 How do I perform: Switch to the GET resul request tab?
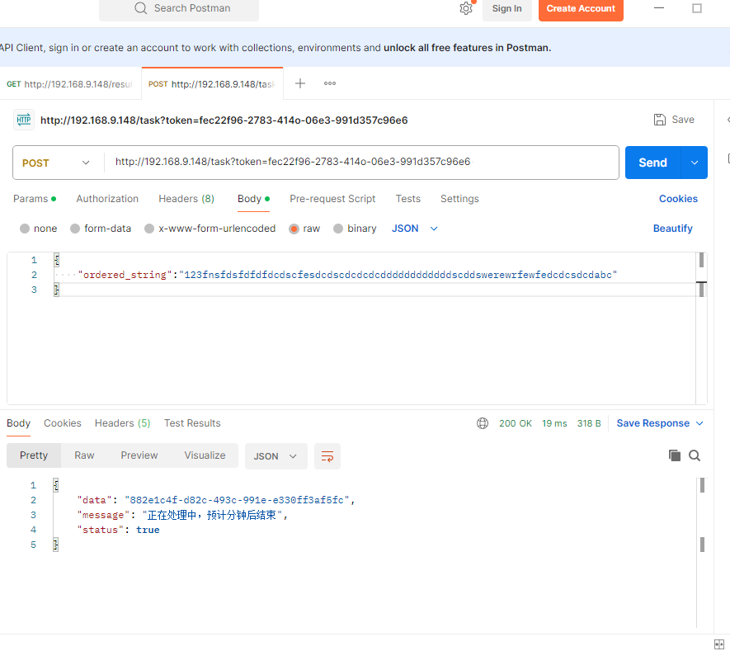(70, 84)
